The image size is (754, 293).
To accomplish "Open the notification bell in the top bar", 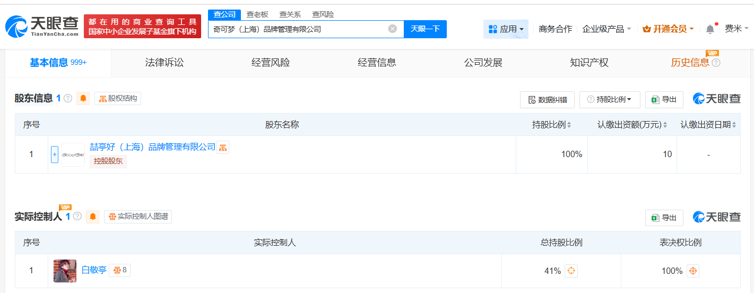I will click(710, 29).
